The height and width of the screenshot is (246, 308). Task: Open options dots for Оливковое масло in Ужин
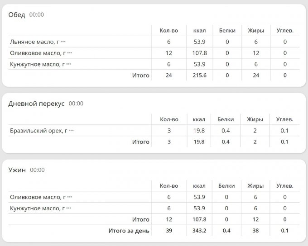69,197
